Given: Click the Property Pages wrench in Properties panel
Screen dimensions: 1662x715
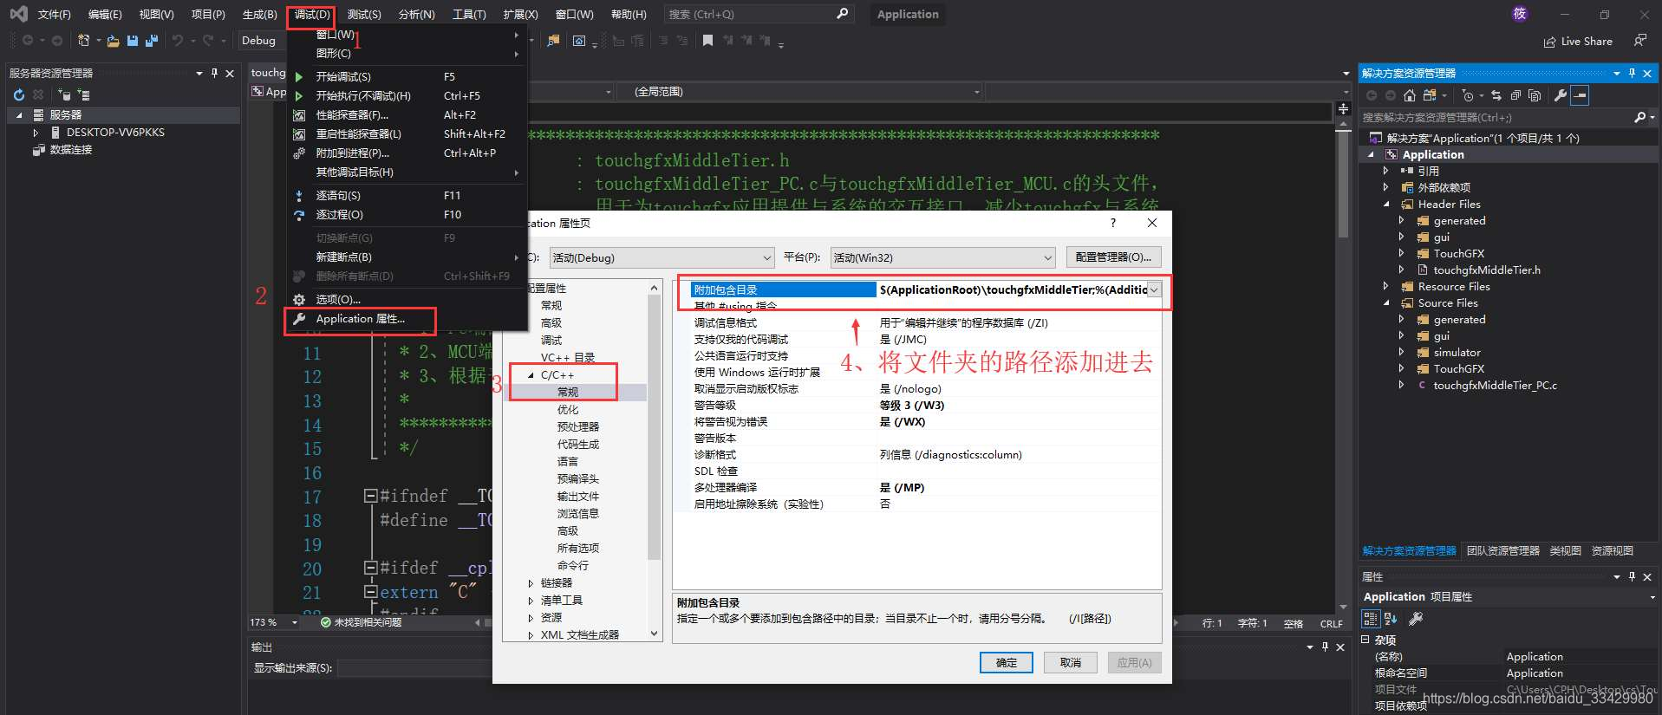Looking at the screenshot, I should (1416, 619).
